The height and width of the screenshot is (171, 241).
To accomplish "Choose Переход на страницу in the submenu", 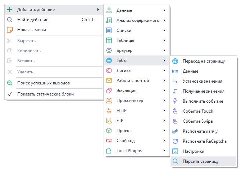I will [204, 61].
